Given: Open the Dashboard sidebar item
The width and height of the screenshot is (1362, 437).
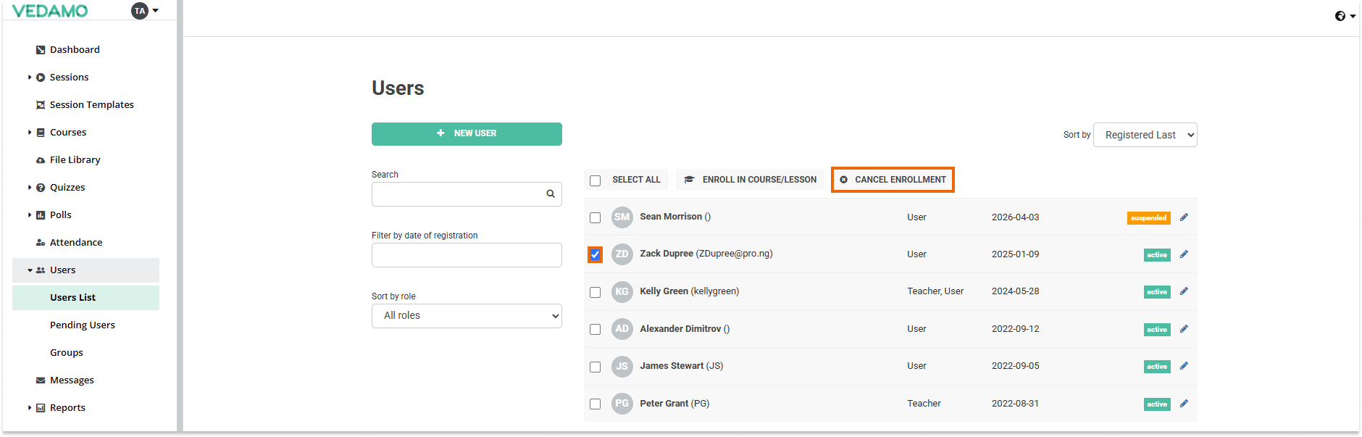Looking at the screenshot, I should point(75,50).
